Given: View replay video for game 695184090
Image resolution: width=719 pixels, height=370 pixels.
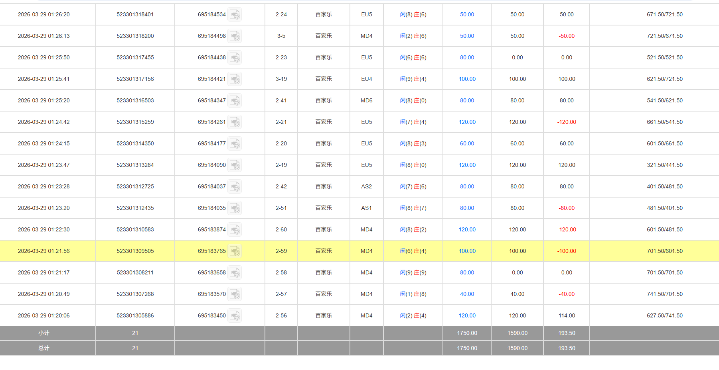Looking at the screenshot, I should (235, 165).
